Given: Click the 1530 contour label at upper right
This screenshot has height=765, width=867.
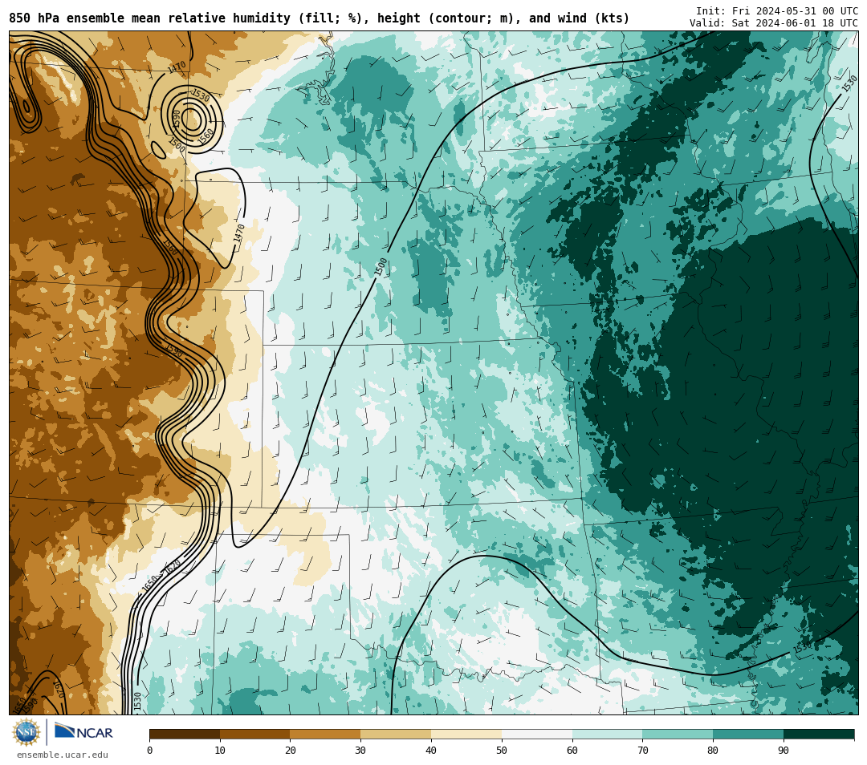Looking at the screenshot, I should coord(849,83).
